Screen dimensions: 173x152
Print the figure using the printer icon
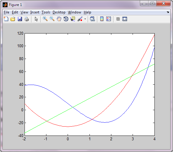pos(27,19)
